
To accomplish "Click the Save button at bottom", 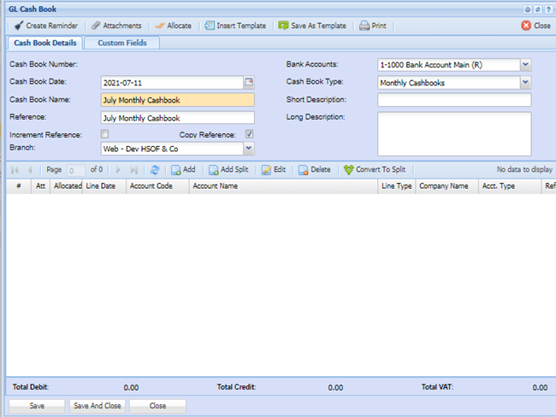I will pos(37,406).
